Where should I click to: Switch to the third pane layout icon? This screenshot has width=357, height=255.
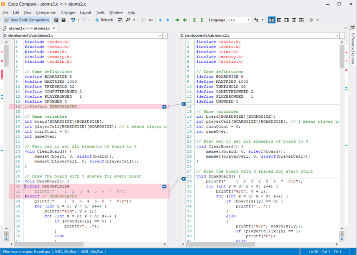pyautogui.click(x=286, y=20)
